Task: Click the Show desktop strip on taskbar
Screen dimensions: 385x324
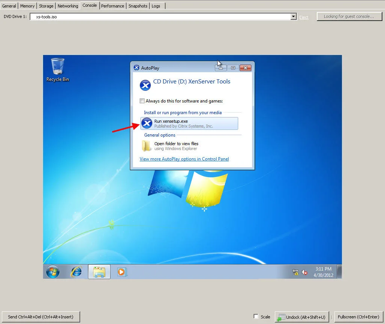Action: pyautogui.click(x=339, y=272)
